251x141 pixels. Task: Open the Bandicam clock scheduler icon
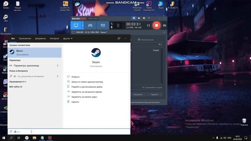click(x=144, y=18)
